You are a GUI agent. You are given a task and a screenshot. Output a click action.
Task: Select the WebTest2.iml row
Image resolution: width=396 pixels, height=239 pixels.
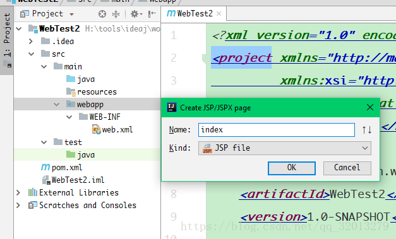pos(87,180)
